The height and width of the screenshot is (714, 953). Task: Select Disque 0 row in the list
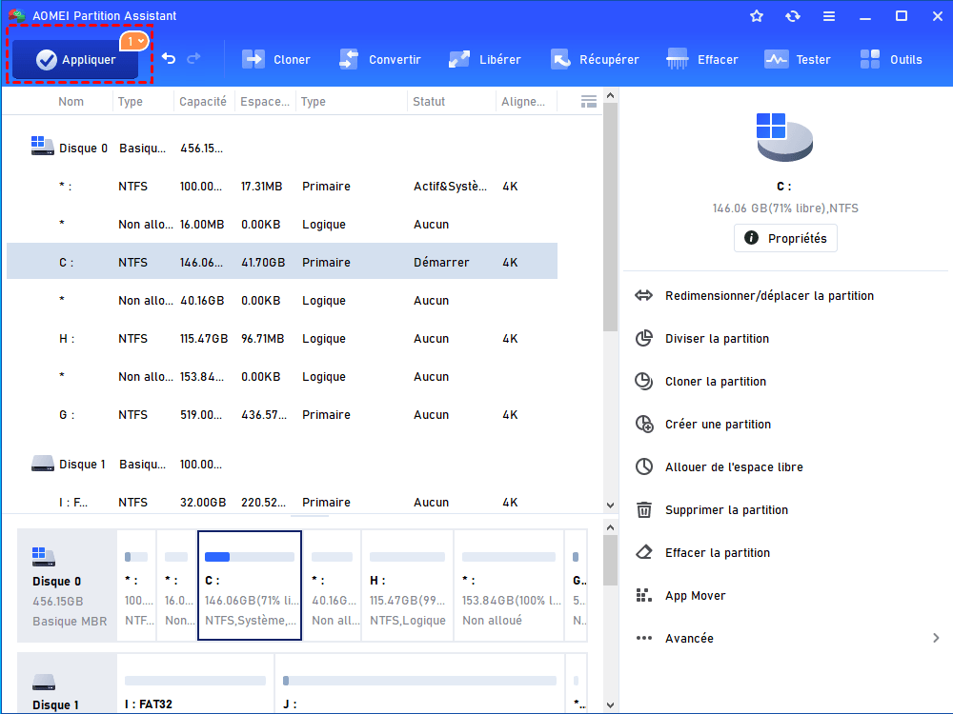click(x=282, y=149)
